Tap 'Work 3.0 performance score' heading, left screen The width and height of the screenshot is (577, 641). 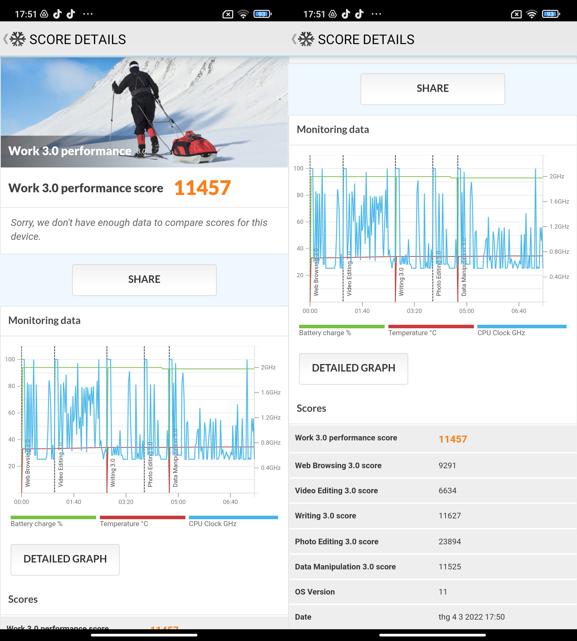coord(85,188)
